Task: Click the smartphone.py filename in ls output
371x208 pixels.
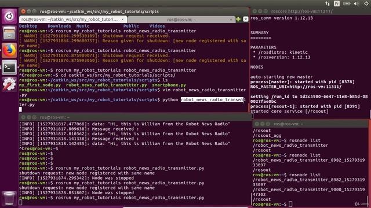Action: (x=169, y=85)
